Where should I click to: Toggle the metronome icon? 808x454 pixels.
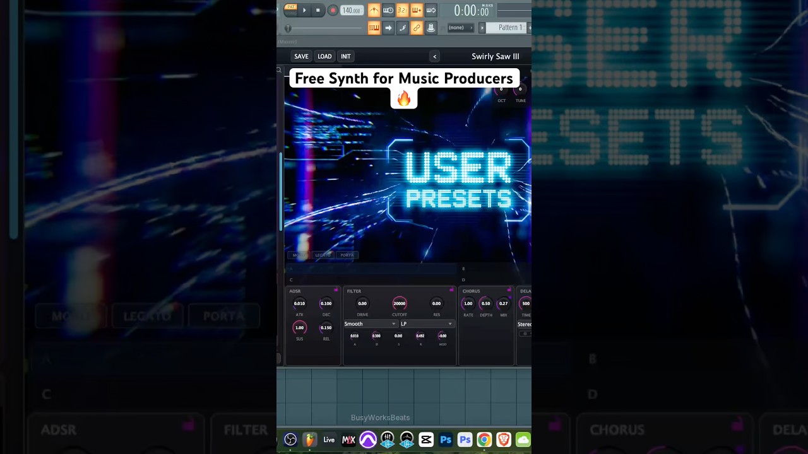point(374,10)
